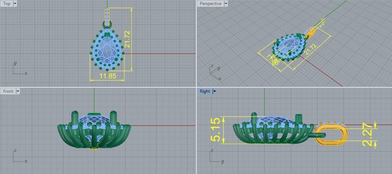Select the 11.85 width dimension in Top view
The image size is (392, 174).
click(x=108, y=76)
